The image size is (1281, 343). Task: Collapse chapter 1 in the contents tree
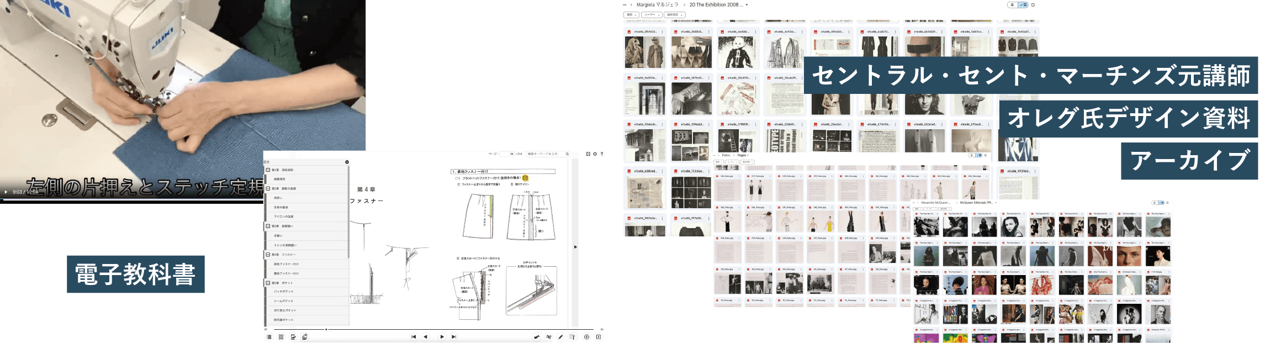point(268,170)
